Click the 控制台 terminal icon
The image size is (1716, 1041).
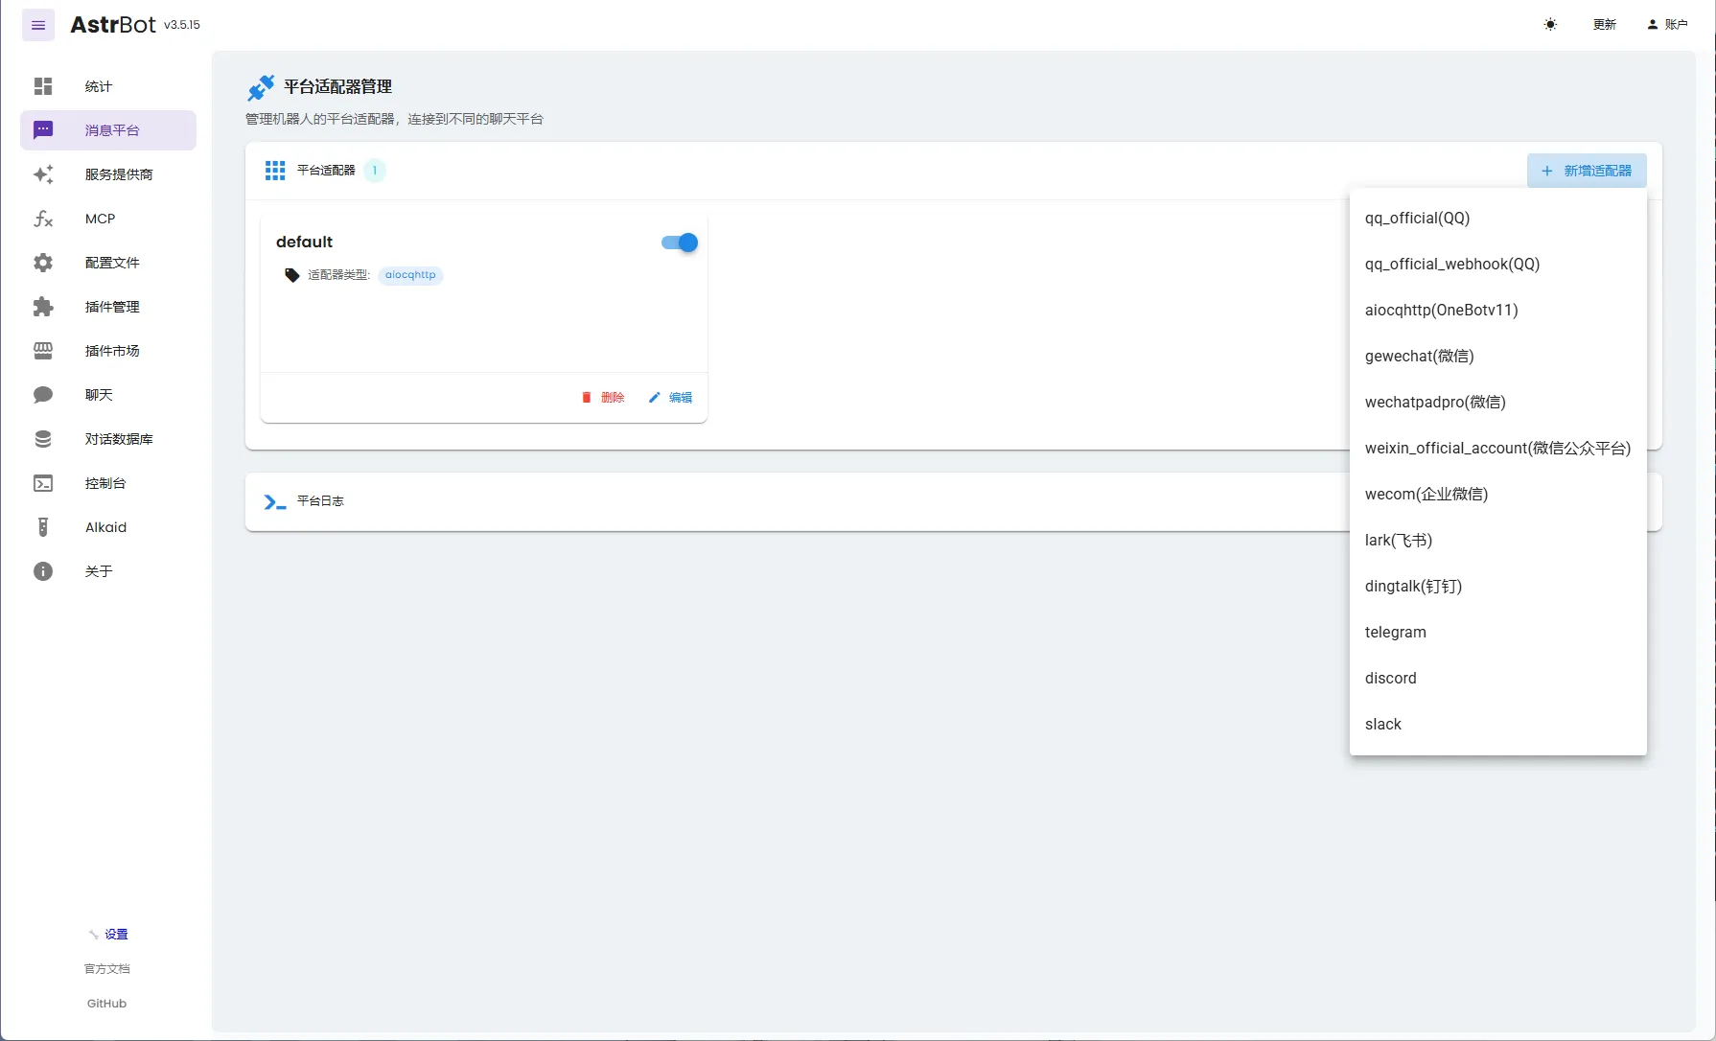click(43, 483)
